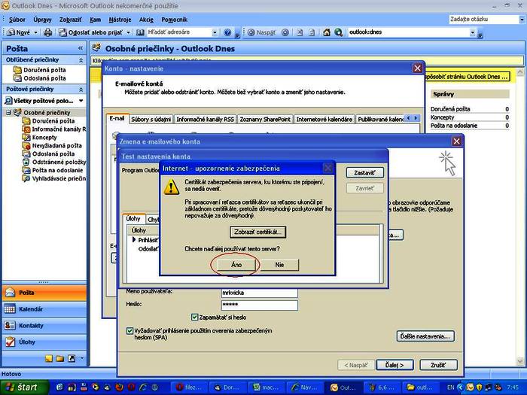527x395 pixels.
Task: Collapse the Osobné priečinky tree node
Action: point(9,113)
